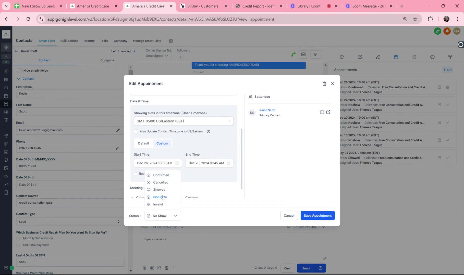This screenshot has height=275, width=464.
Task: Open Kevin Scott contact in new tab icon
Action: (328, 112)
